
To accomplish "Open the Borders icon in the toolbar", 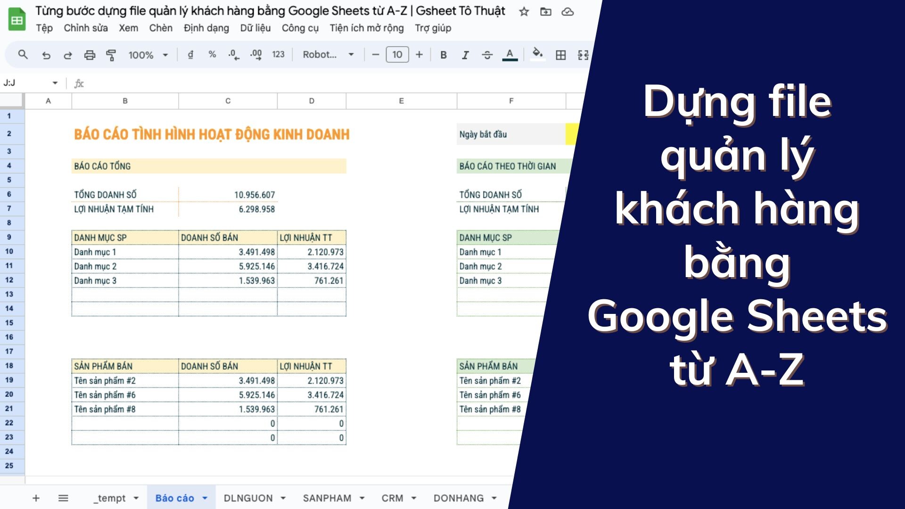I will [x=560, y=55].
